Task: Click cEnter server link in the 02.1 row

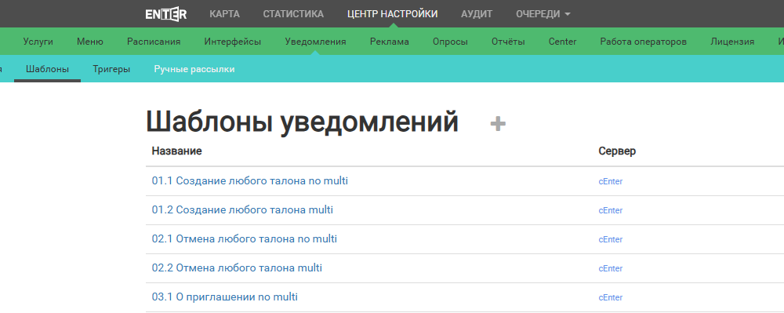Action: coord(611,239)
